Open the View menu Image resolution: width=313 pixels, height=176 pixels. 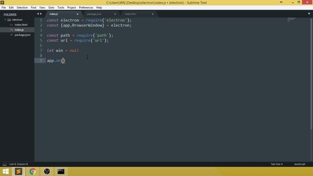(42, 8)
